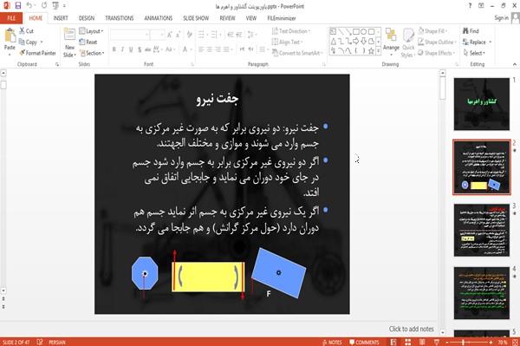Select slide 4 thumbnail
The width and height of the screenshot is (520, 346).
[x=482, y=293]
